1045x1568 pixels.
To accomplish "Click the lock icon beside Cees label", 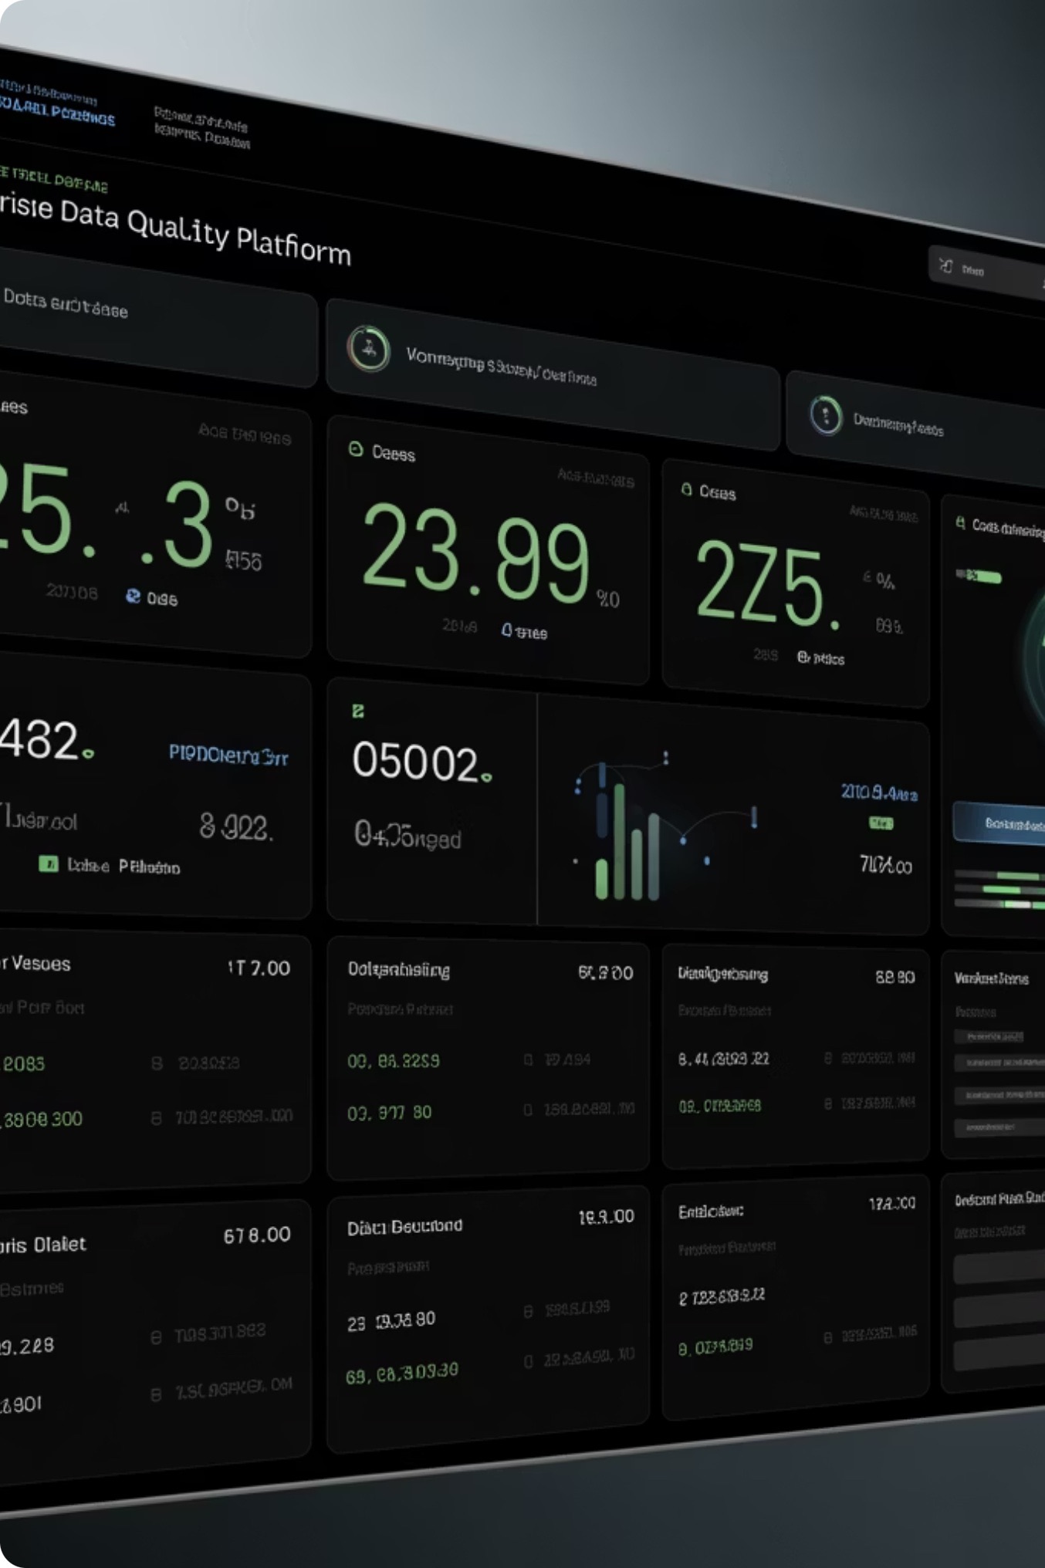I will click(686, 489).
